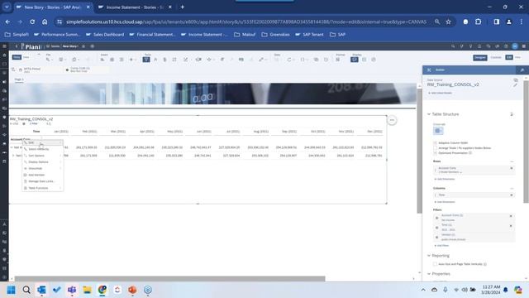Click the canvas vertical scrollbar
This screenshot has width=529, height=298.
tap(419, 151)
